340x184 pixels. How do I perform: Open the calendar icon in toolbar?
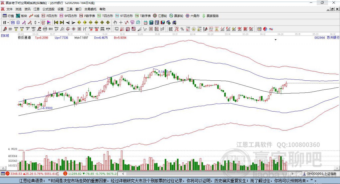pos(145,23)
